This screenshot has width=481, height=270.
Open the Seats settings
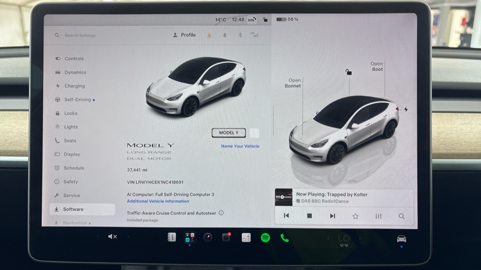pyautogui.click(x=70, y=140)
